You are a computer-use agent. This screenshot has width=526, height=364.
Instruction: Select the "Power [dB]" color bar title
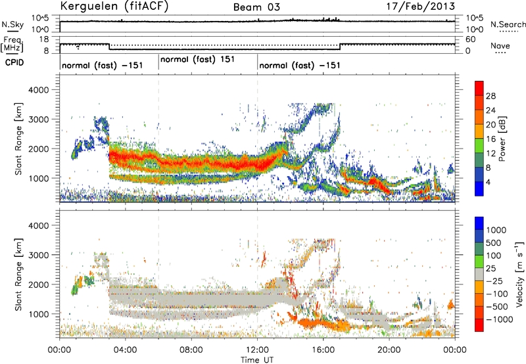tap(502, 139)
